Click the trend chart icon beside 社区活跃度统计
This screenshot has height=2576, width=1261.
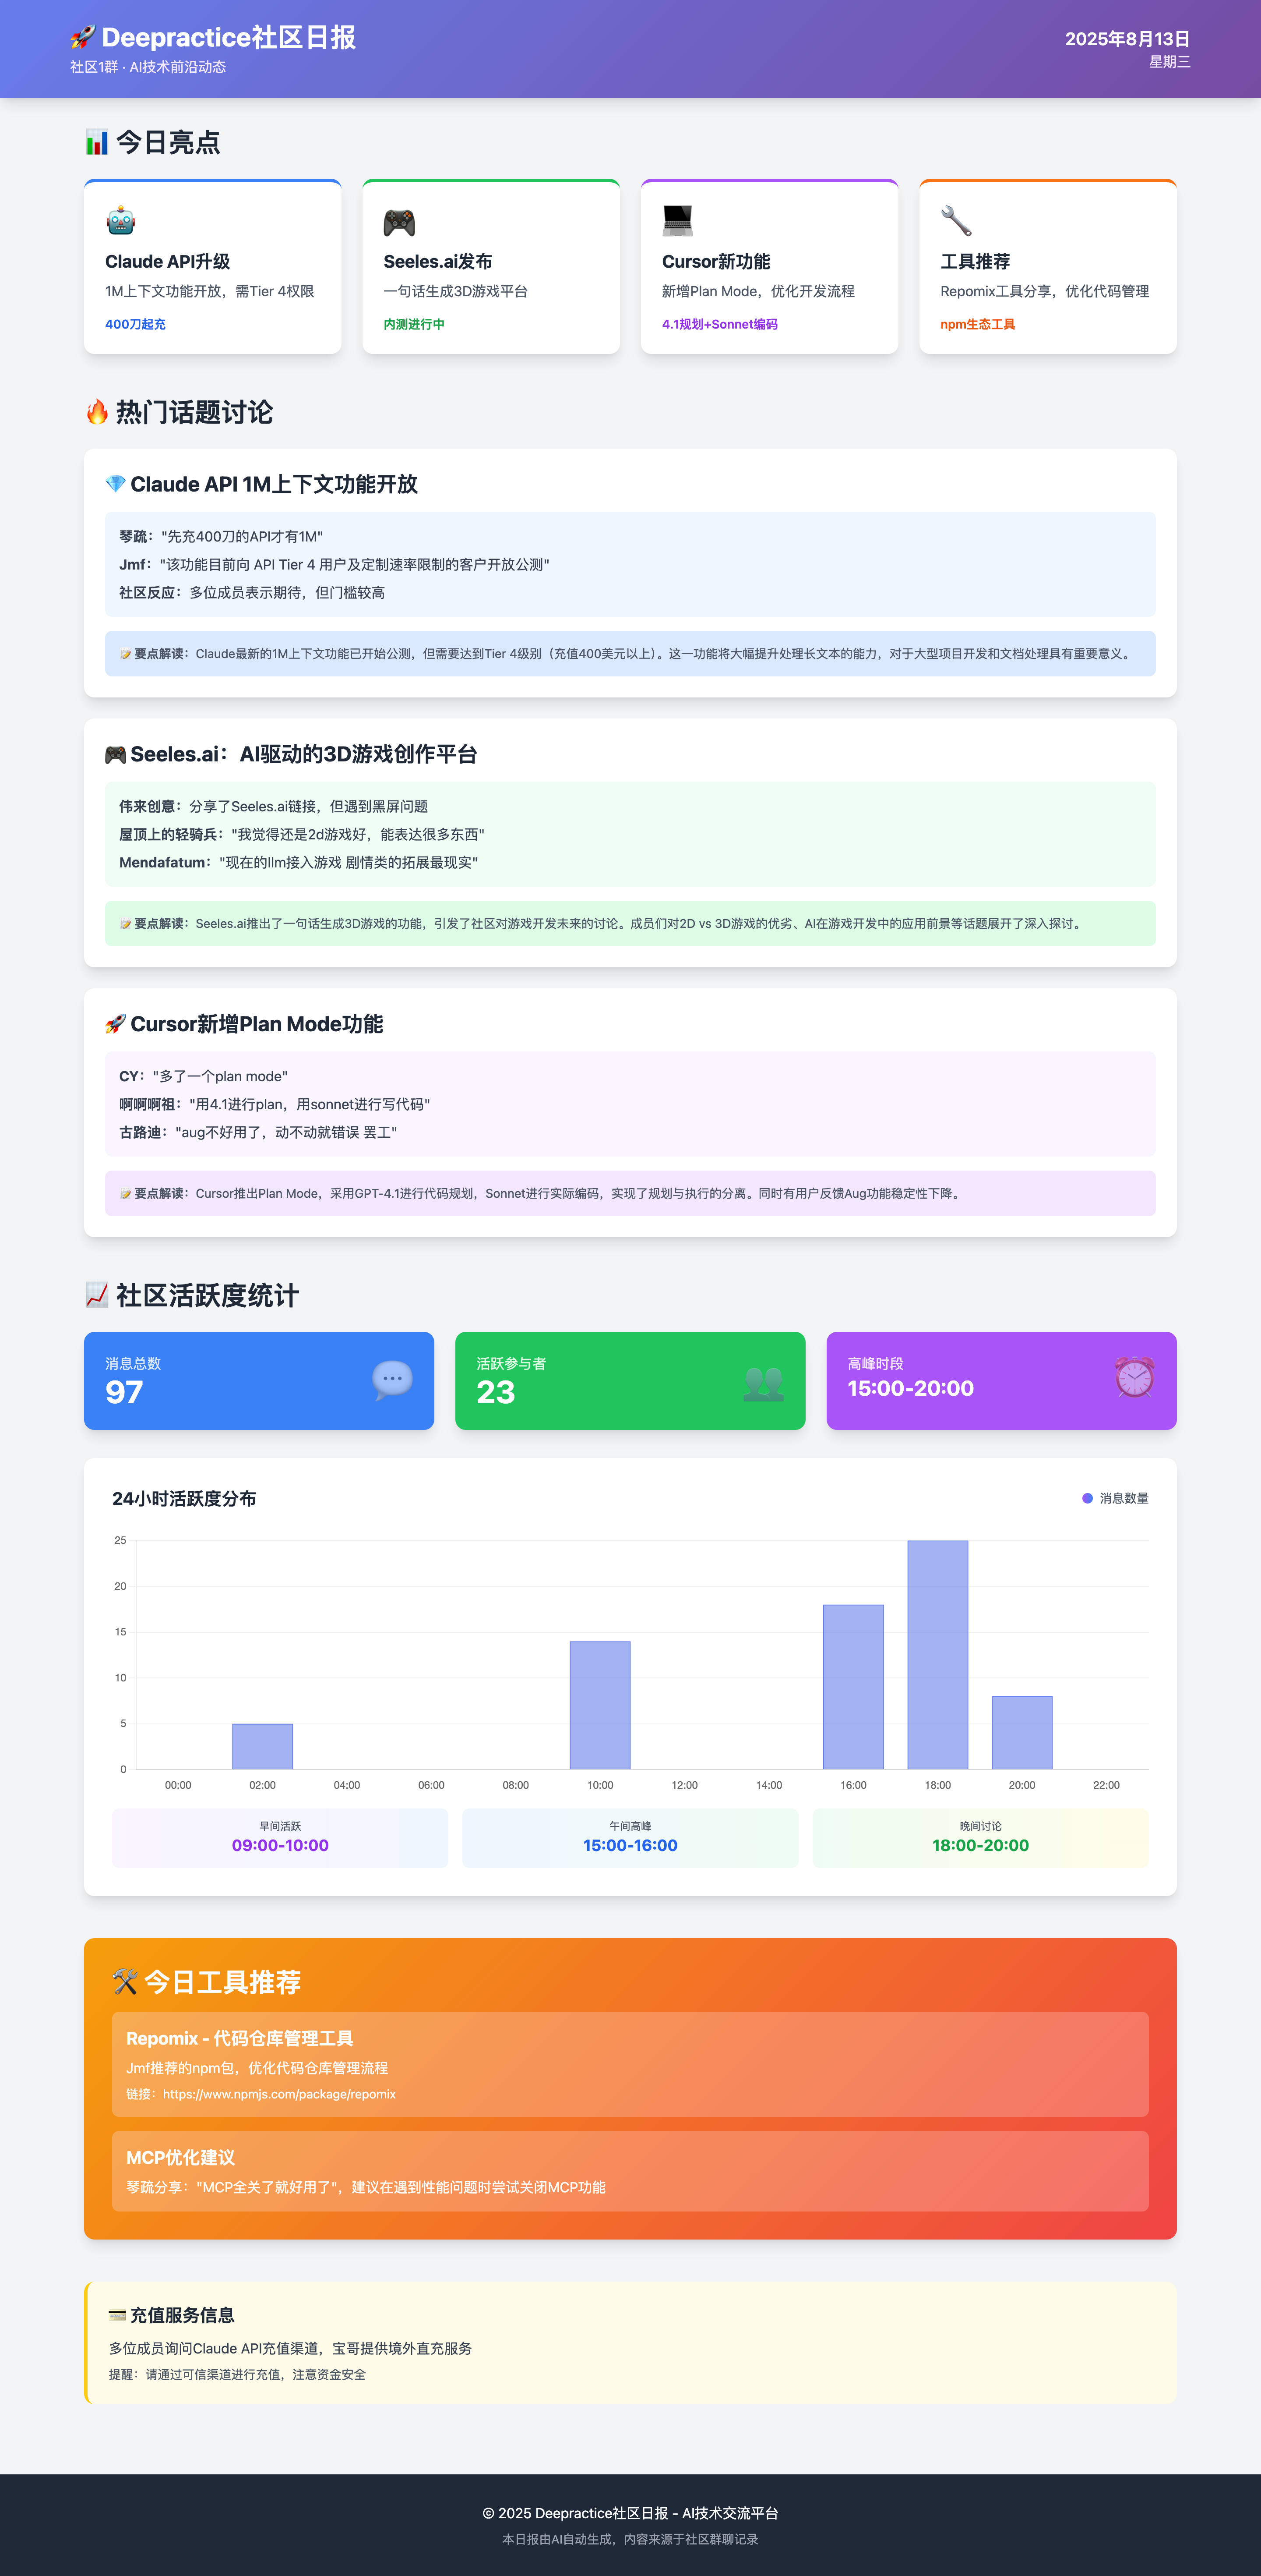point(97,1295)
